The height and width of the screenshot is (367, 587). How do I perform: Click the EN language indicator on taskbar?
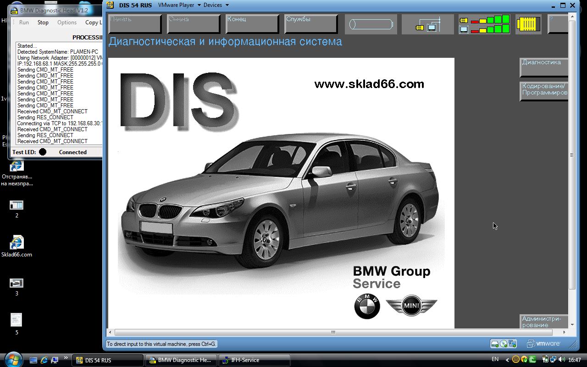495,359
